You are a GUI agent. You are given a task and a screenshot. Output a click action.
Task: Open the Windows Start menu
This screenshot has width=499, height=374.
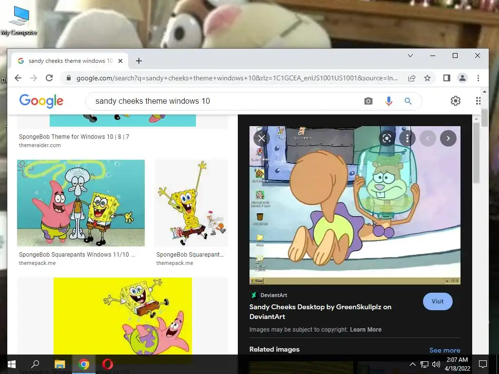pyautogui.click(x=12, y=364)
